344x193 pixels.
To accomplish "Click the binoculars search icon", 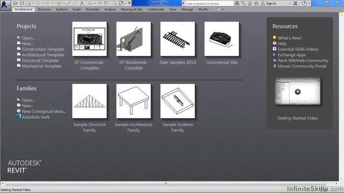I will [x=237, y=3].
